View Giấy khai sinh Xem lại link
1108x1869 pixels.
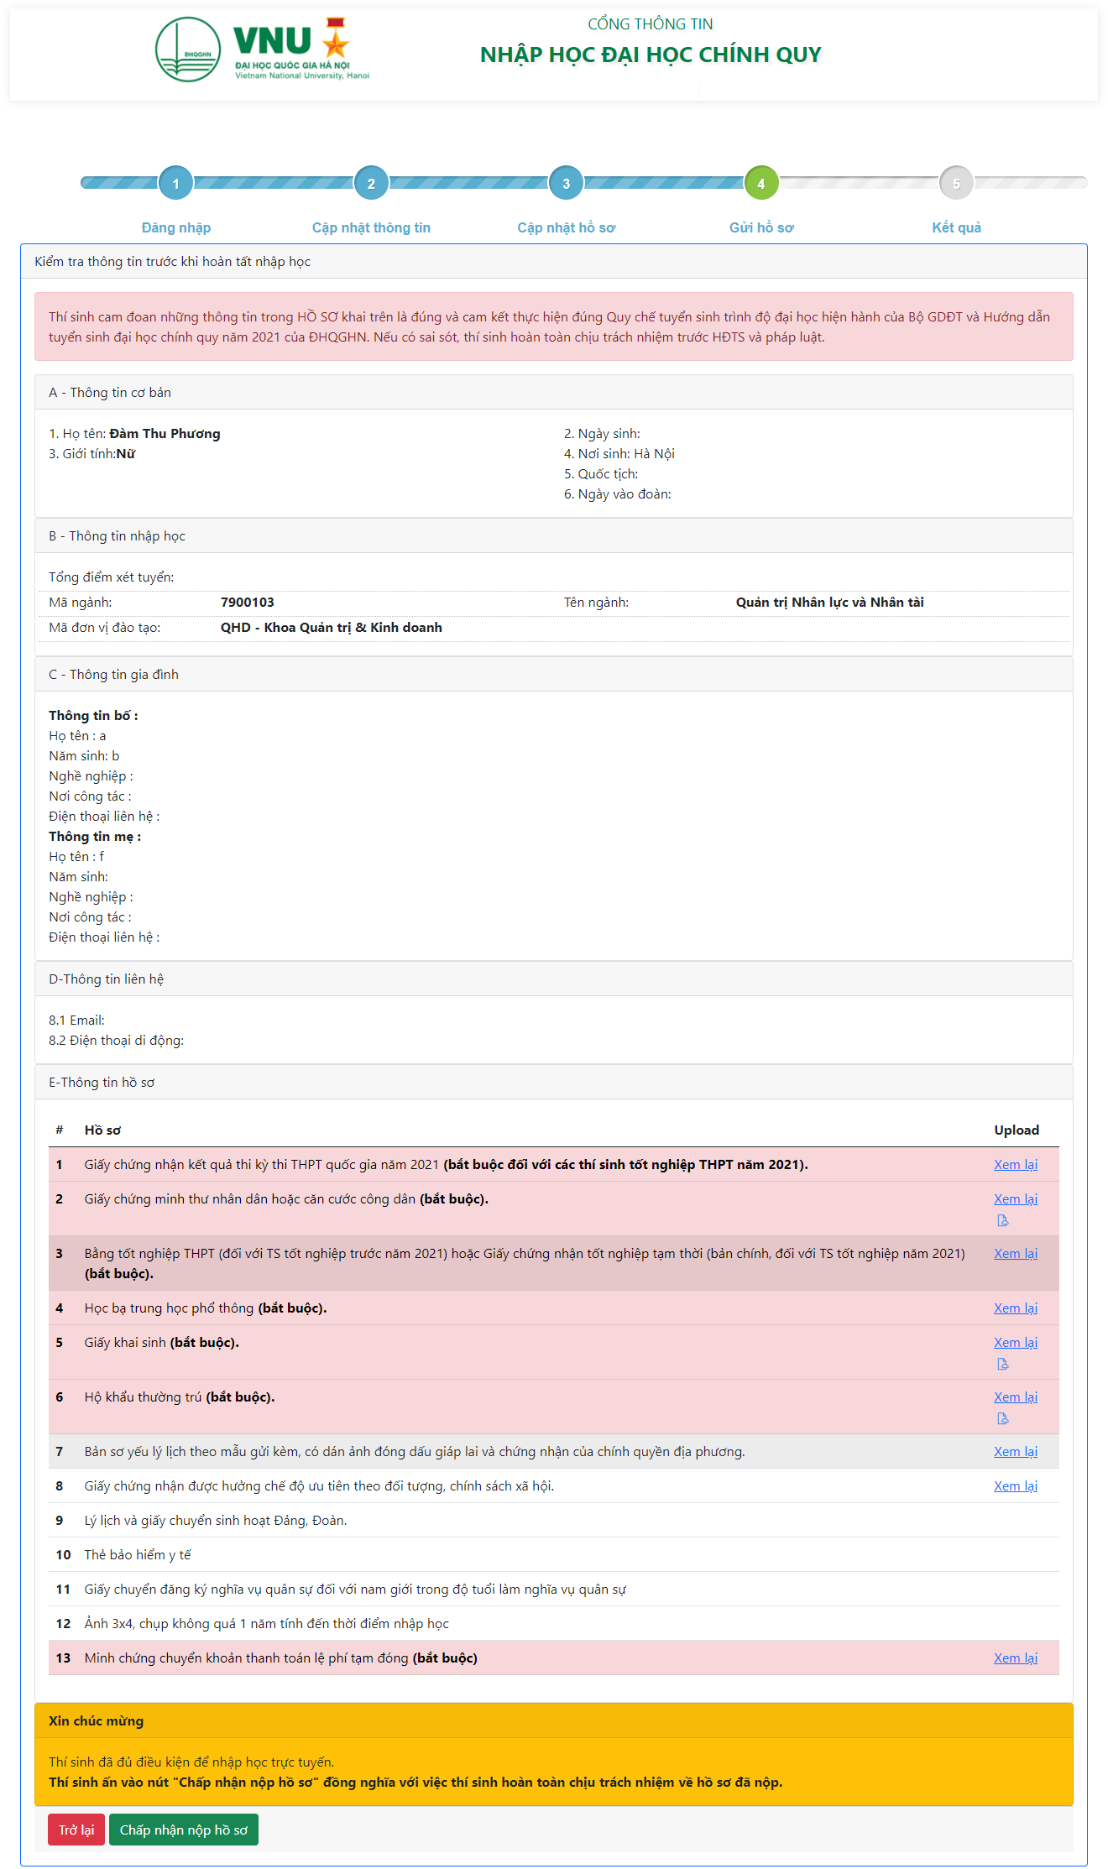(1015, 1342)
